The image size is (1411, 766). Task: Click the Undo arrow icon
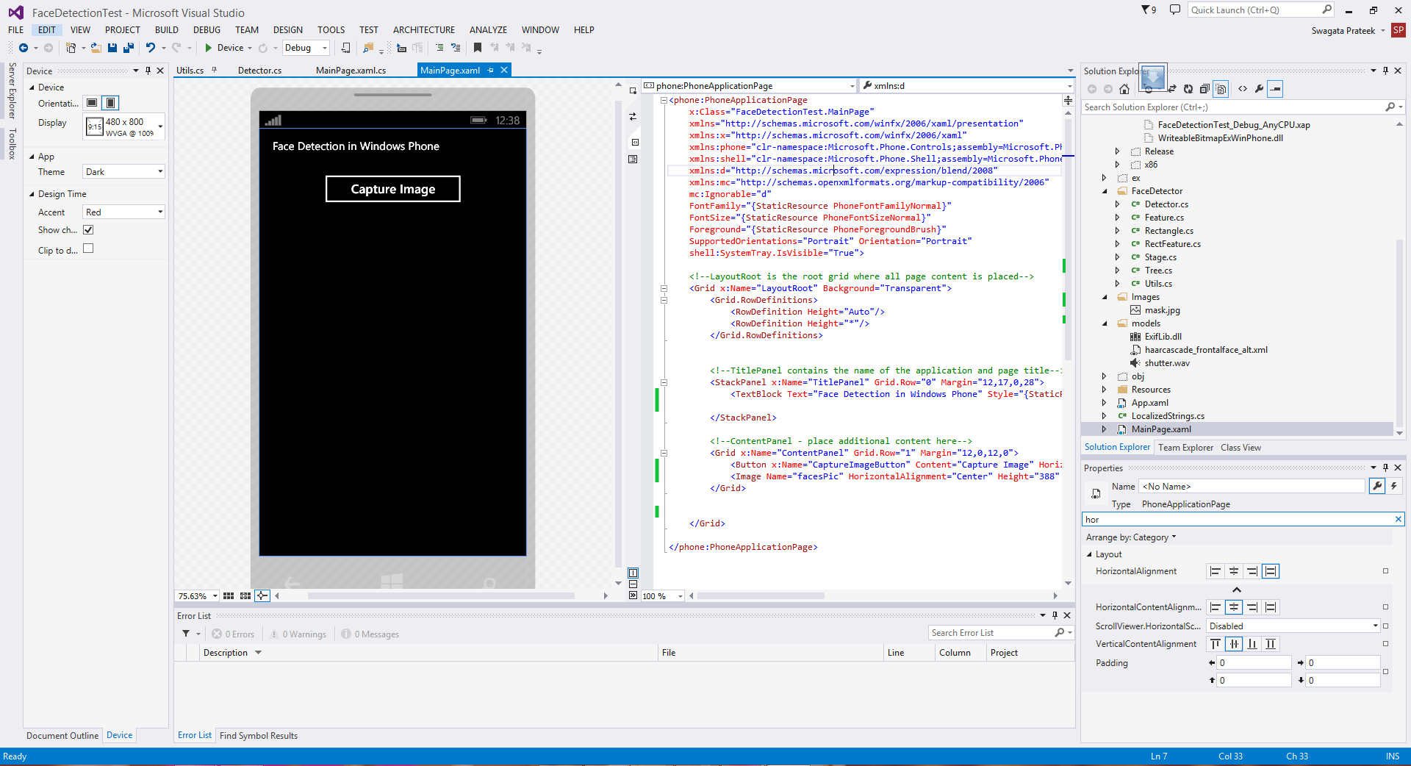pos(150,48)
